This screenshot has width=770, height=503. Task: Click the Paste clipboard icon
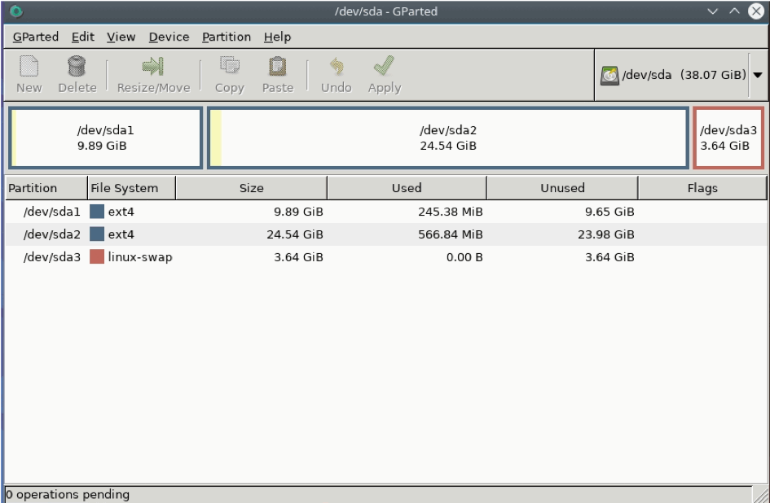278,66
